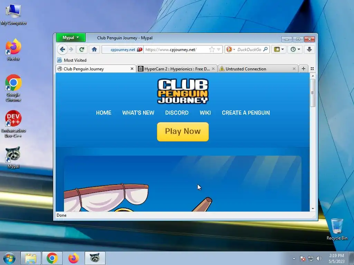Select the Google Chrome desktop shortcut

(13, 88)
